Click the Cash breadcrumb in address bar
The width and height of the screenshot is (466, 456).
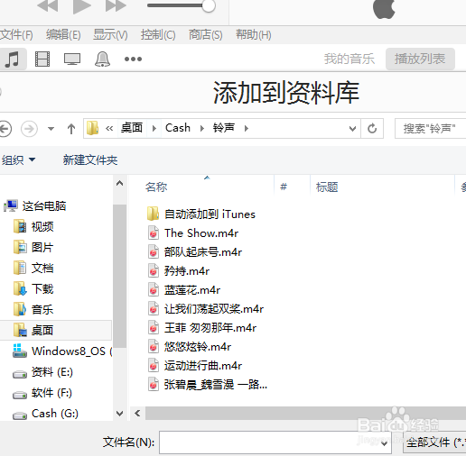coord(178,128)
